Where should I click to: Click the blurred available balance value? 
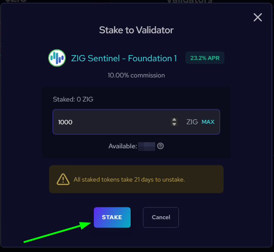point(147,146)
